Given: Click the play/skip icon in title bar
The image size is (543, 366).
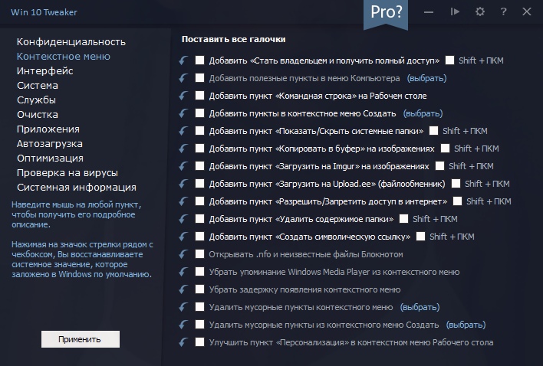Looking at the screenshot, I should pos(455,11).
